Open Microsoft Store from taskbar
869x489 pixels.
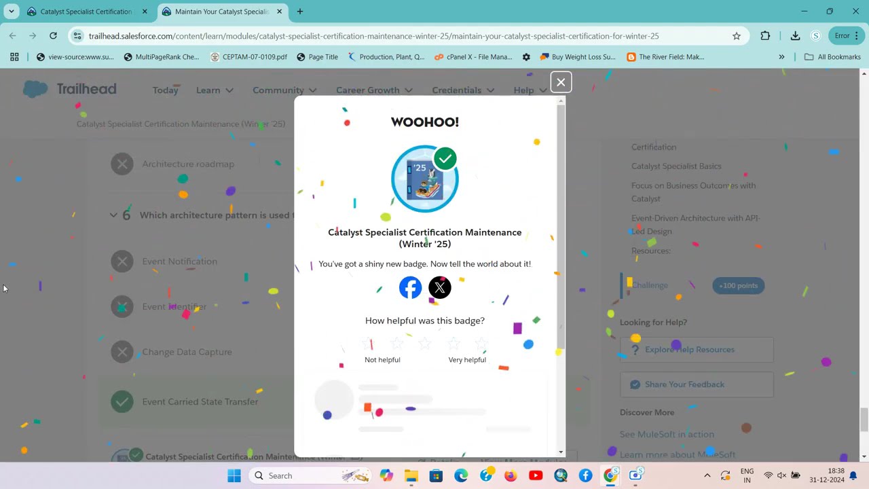[x=437, y=475]
